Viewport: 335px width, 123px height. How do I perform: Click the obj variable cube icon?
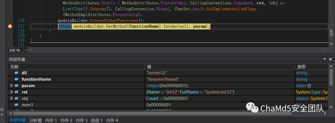16,98
